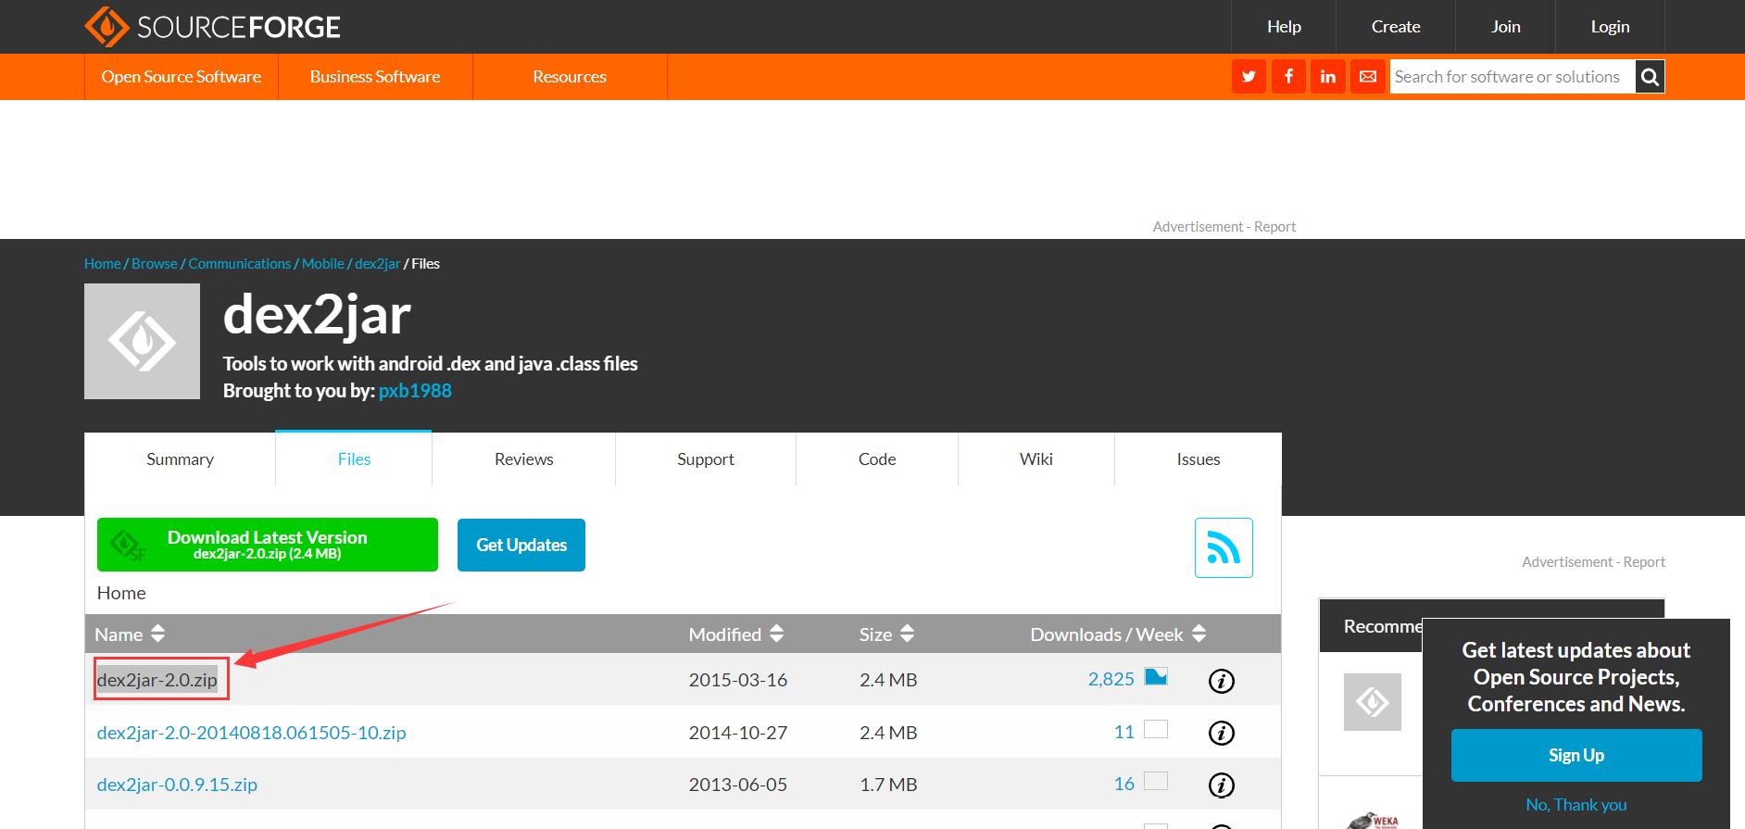View info for dex2jar-2.0-20140818.061505-10.zip
Viewport: 1745px width, 829px height.
point(1222,733)
